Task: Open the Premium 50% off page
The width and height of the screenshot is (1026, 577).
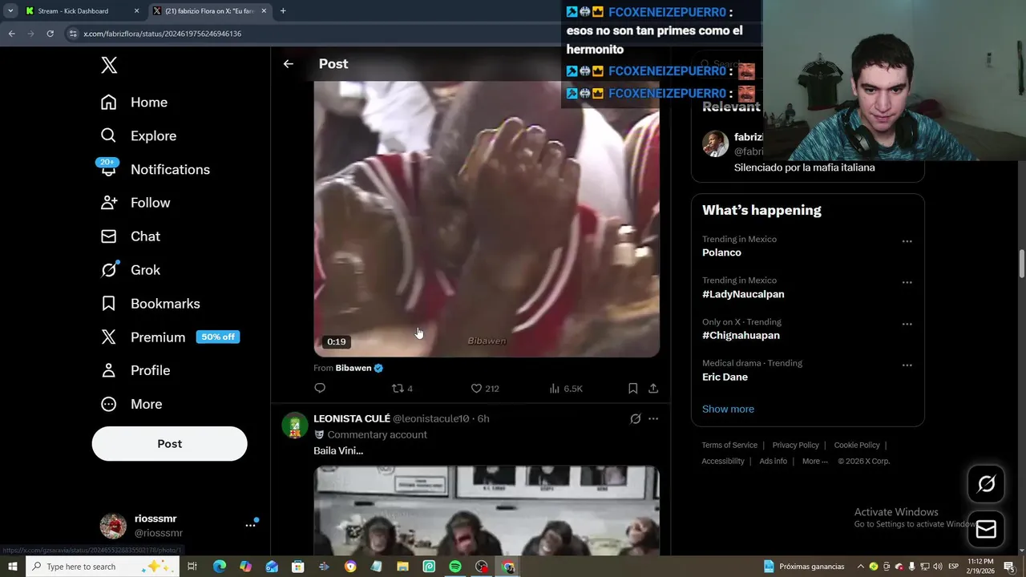Action: (170, 337)
